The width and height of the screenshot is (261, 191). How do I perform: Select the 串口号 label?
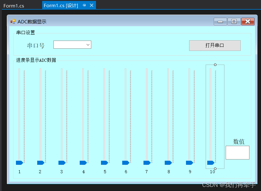36,46
